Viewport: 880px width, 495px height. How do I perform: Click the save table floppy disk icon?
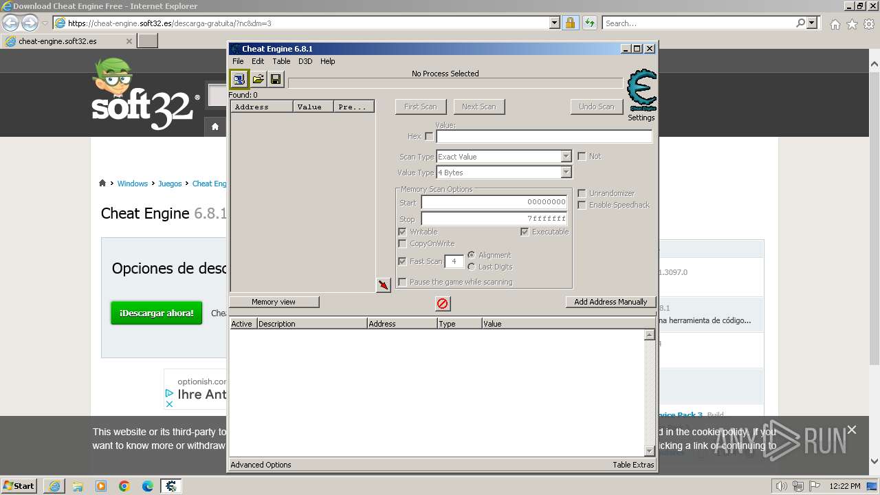coord(276,79)
